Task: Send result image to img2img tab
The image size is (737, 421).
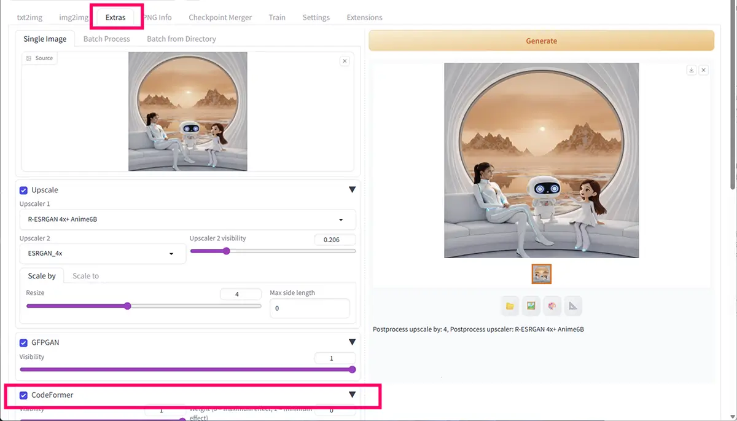Action: click(x=531, y=306)
